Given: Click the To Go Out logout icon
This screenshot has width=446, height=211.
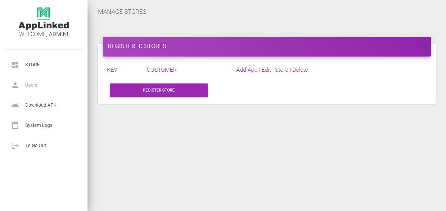Looking at the screenshot, I should pyautogui.click(x=15, y=146).
